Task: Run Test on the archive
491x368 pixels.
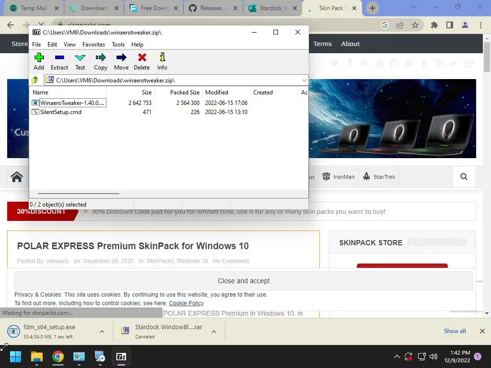Action: pos(80,61)
